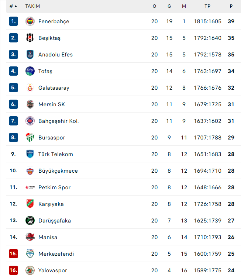Open the Manisa team name link
Image resolution: width=241 pixels, height=276 pixels.
[x=48, y=237]
